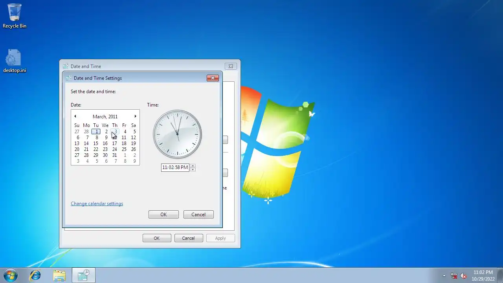The height and width of the screenshot is (283, 503).
Task: Select March 1 in the calendar
Action: pos(96,132)
